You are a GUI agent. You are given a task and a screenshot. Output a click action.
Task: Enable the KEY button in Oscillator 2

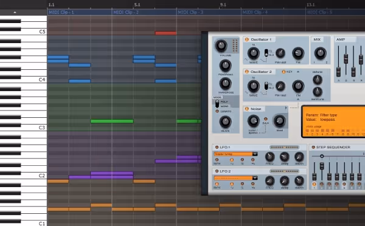point(283,72)
